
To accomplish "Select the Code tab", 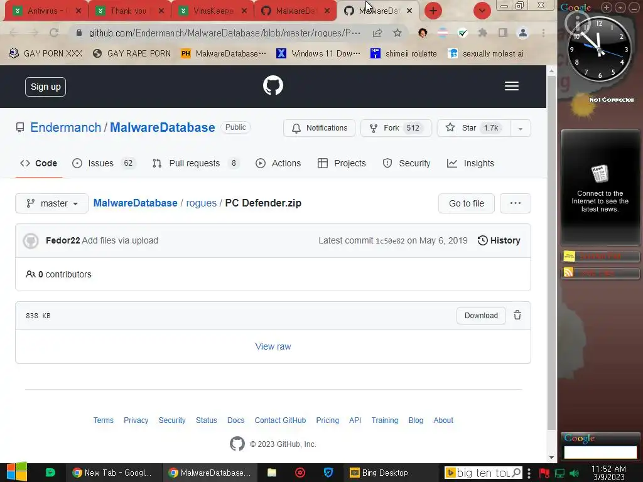I will click(38, 163).
